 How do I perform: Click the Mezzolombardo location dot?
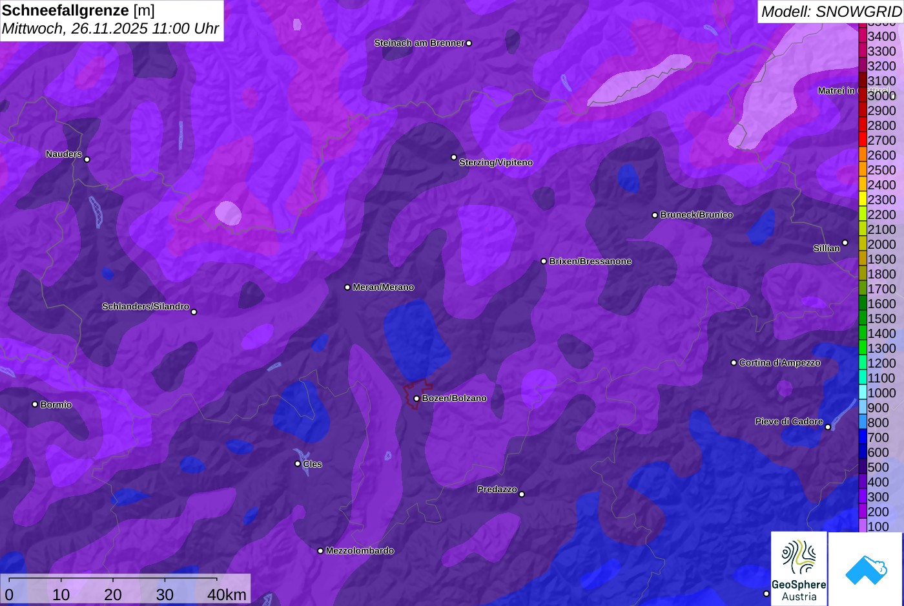coord(320,551)
